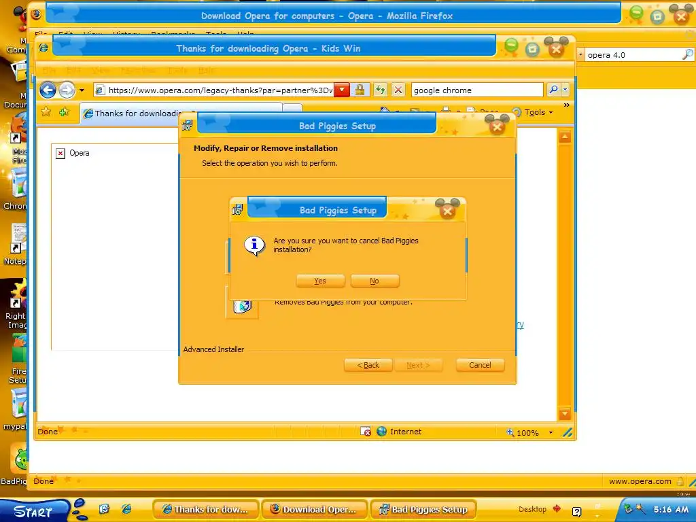Screen dimensions: 696x522
Task: Click the question mark help icon in taskbar
Action: tap(576, 512)
